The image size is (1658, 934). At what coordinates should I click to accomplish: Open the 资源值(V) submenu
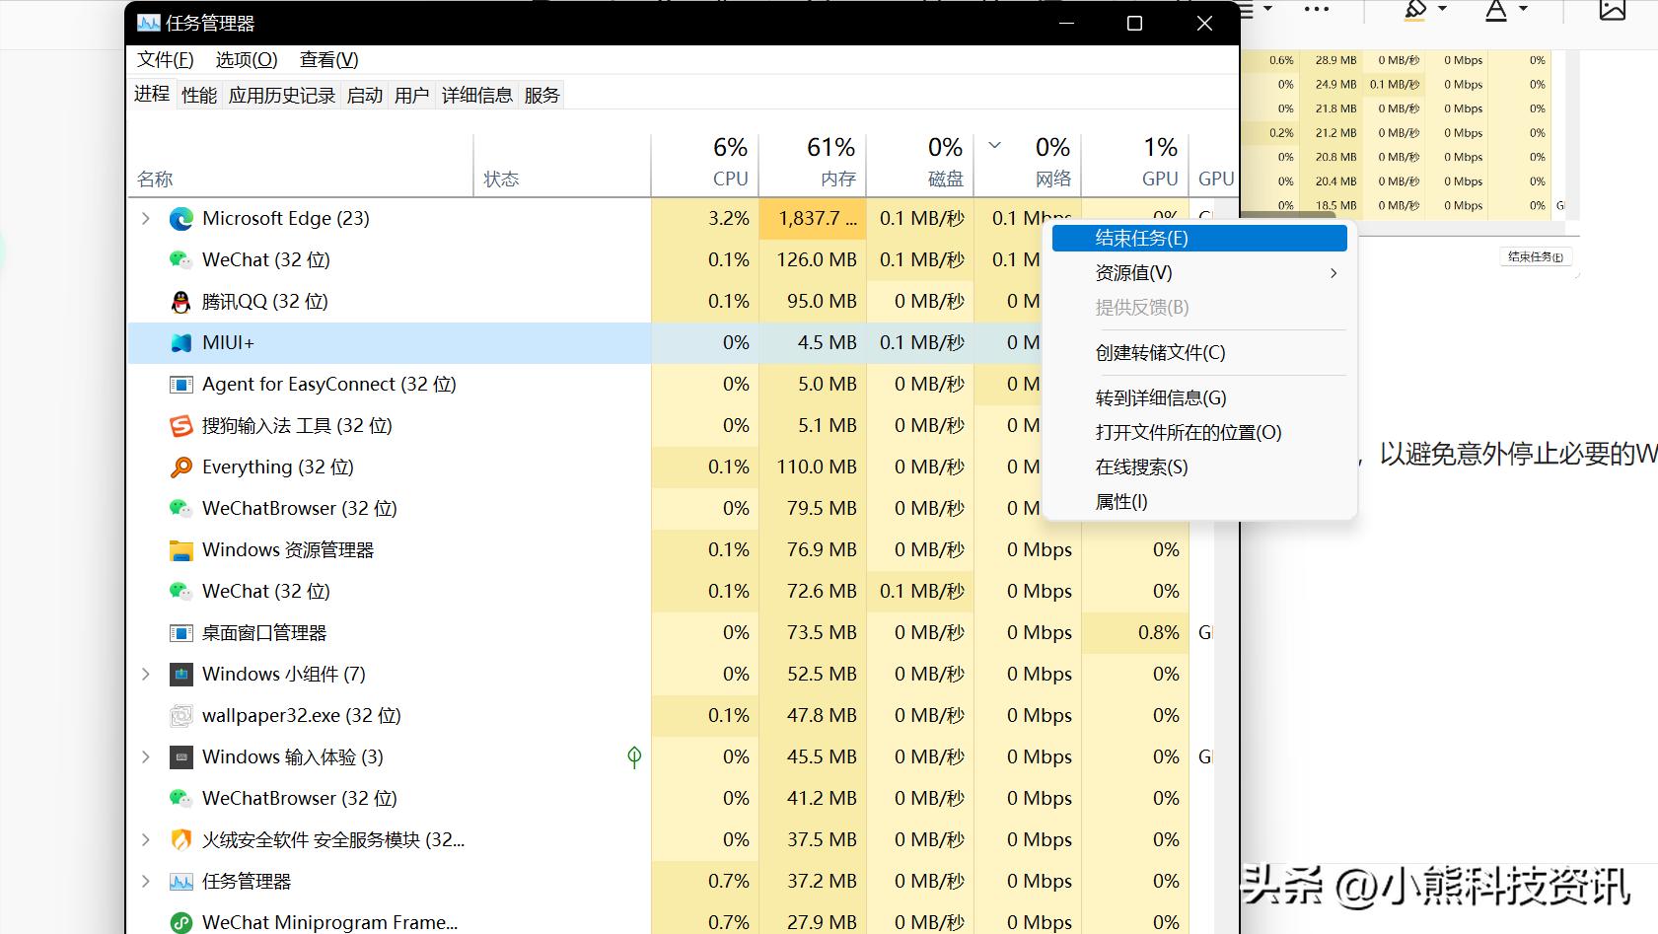coord(1132,273)
